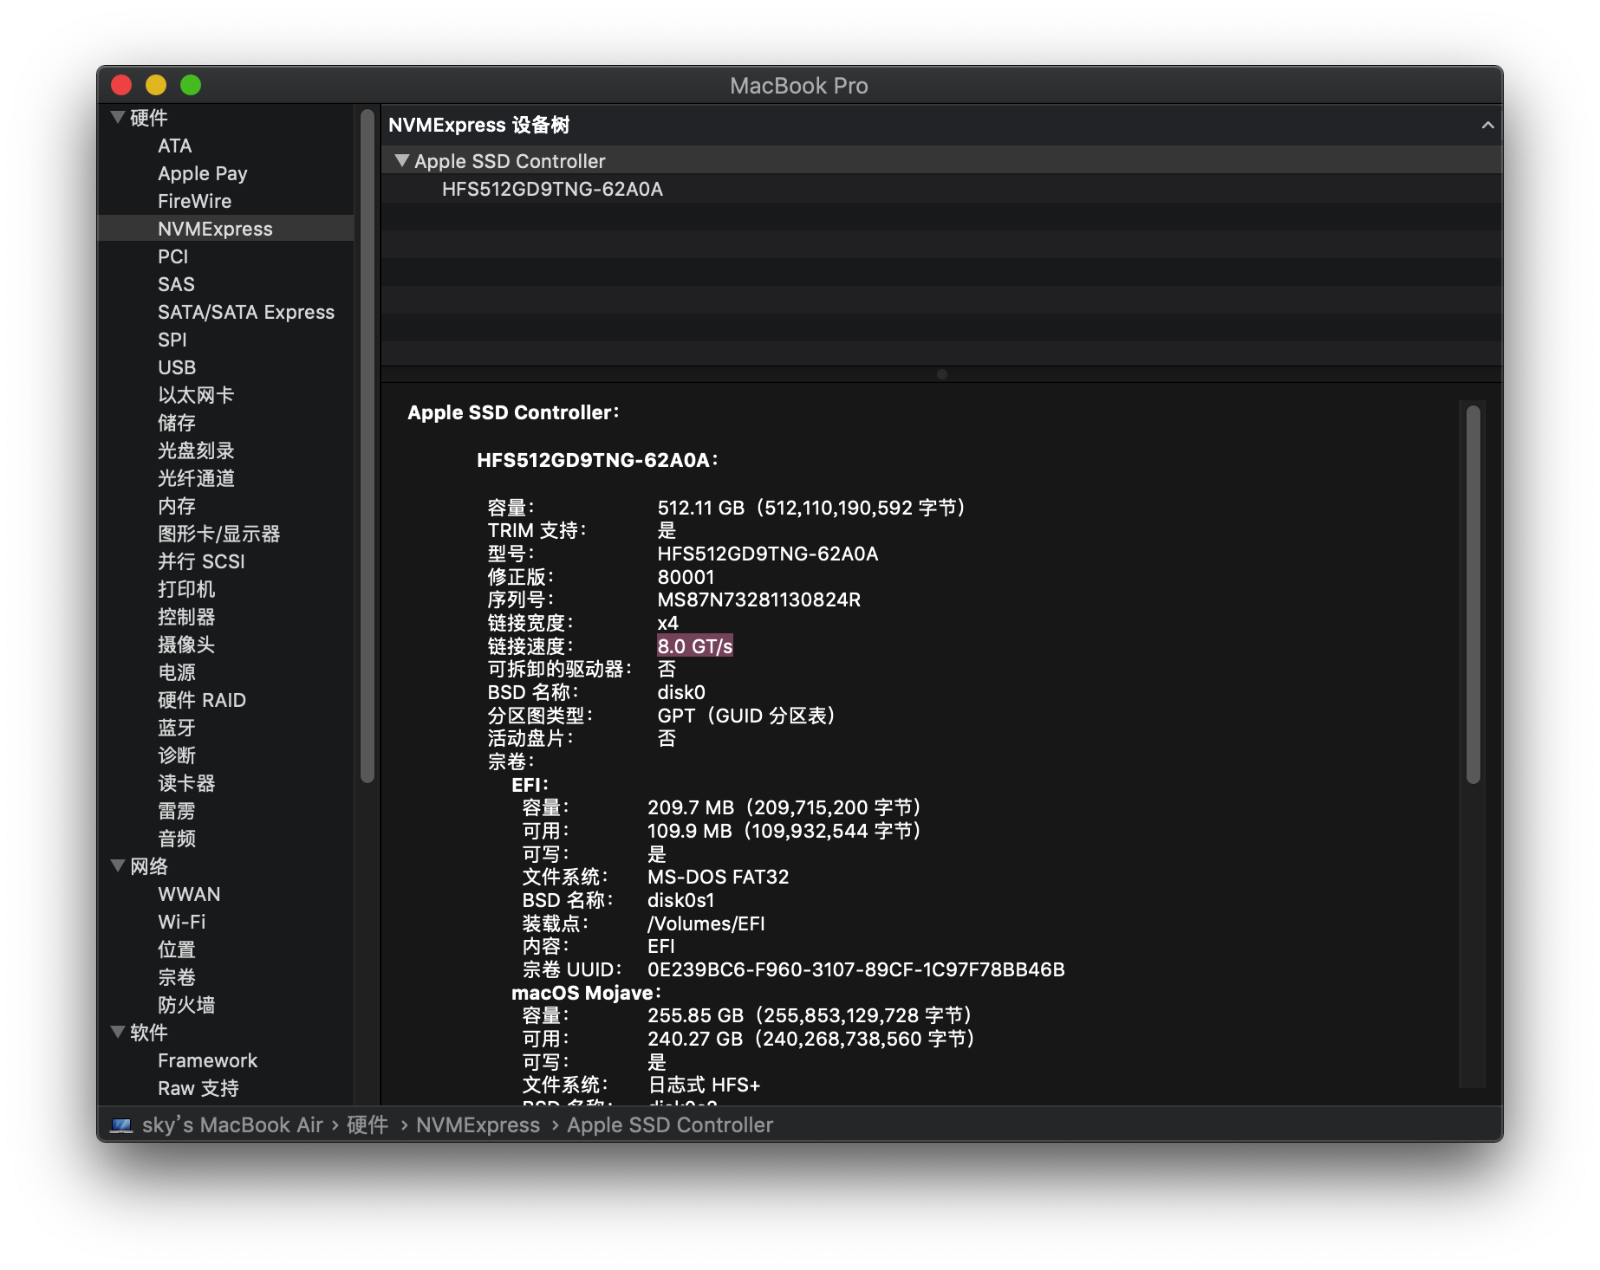Select the NVMExpress sidebar item
This screenshot has width=1600, height=1270.
225,229
